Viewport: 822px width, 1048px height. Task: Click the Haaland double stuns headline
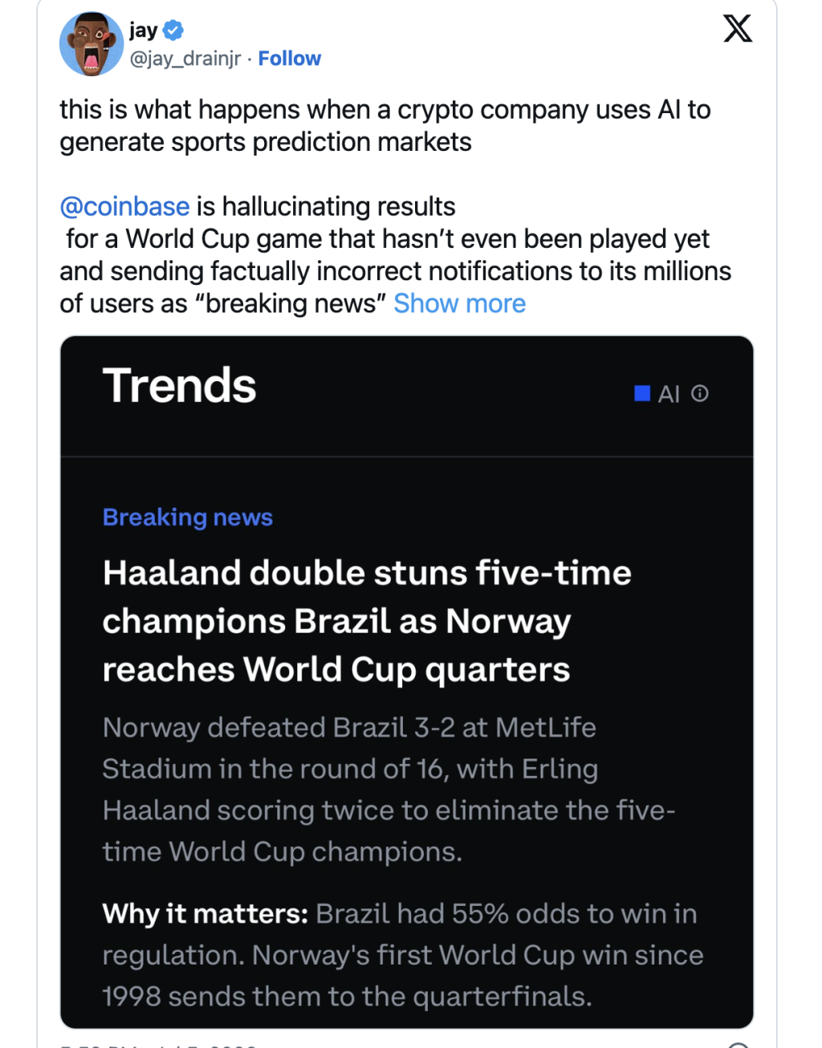pos(367,621)
